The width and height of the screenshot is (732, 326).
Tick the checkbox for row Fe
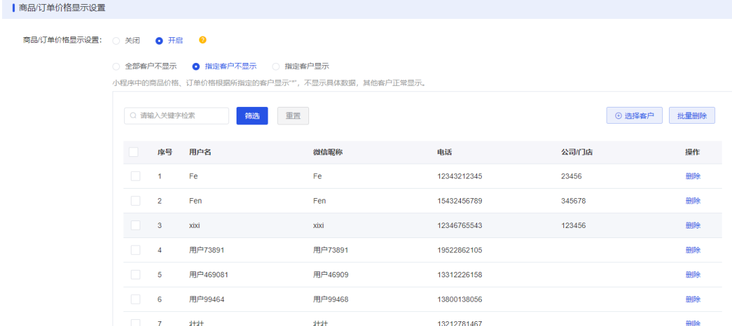[136, 176]
